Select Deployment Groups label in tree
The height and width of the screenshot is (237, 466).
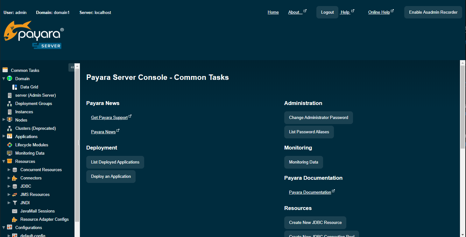click(x=33, y=103)
